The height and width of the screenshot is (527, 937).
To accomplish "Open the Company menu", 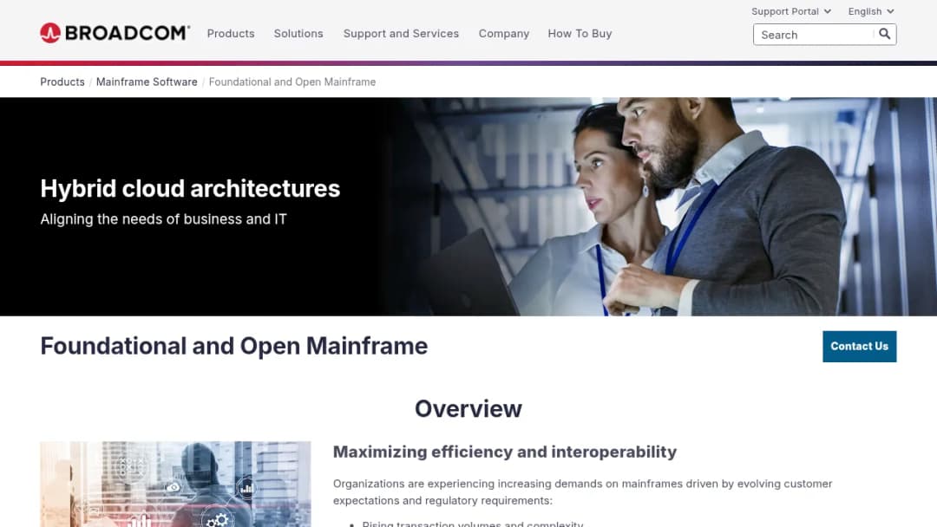I will pos(504,34).
